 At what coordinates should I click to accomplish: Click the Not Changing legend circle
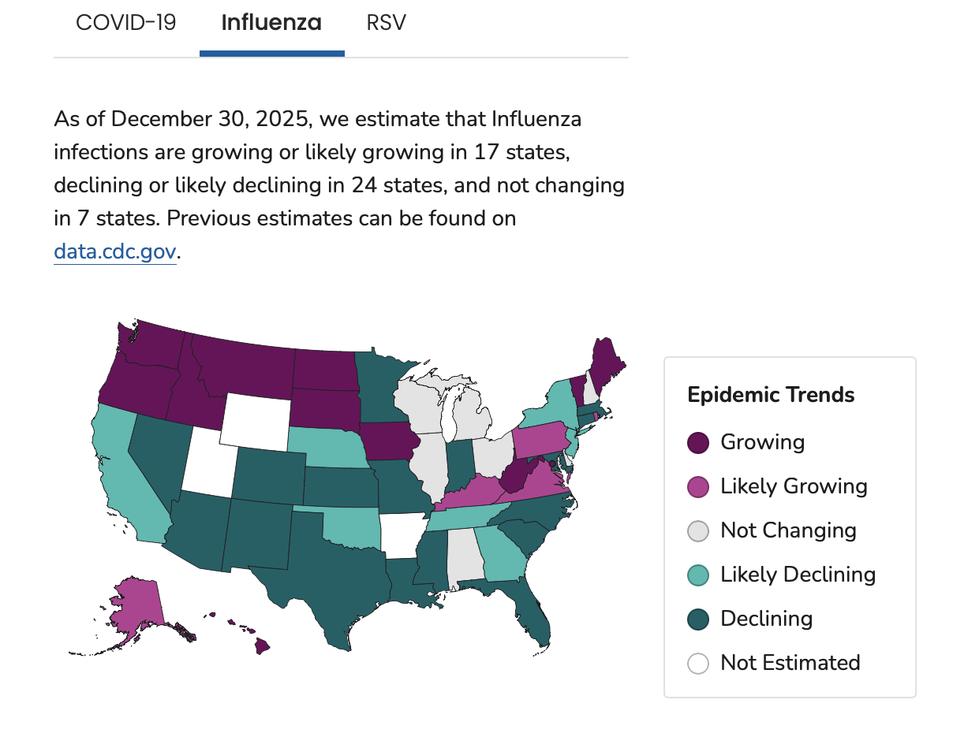698,531
